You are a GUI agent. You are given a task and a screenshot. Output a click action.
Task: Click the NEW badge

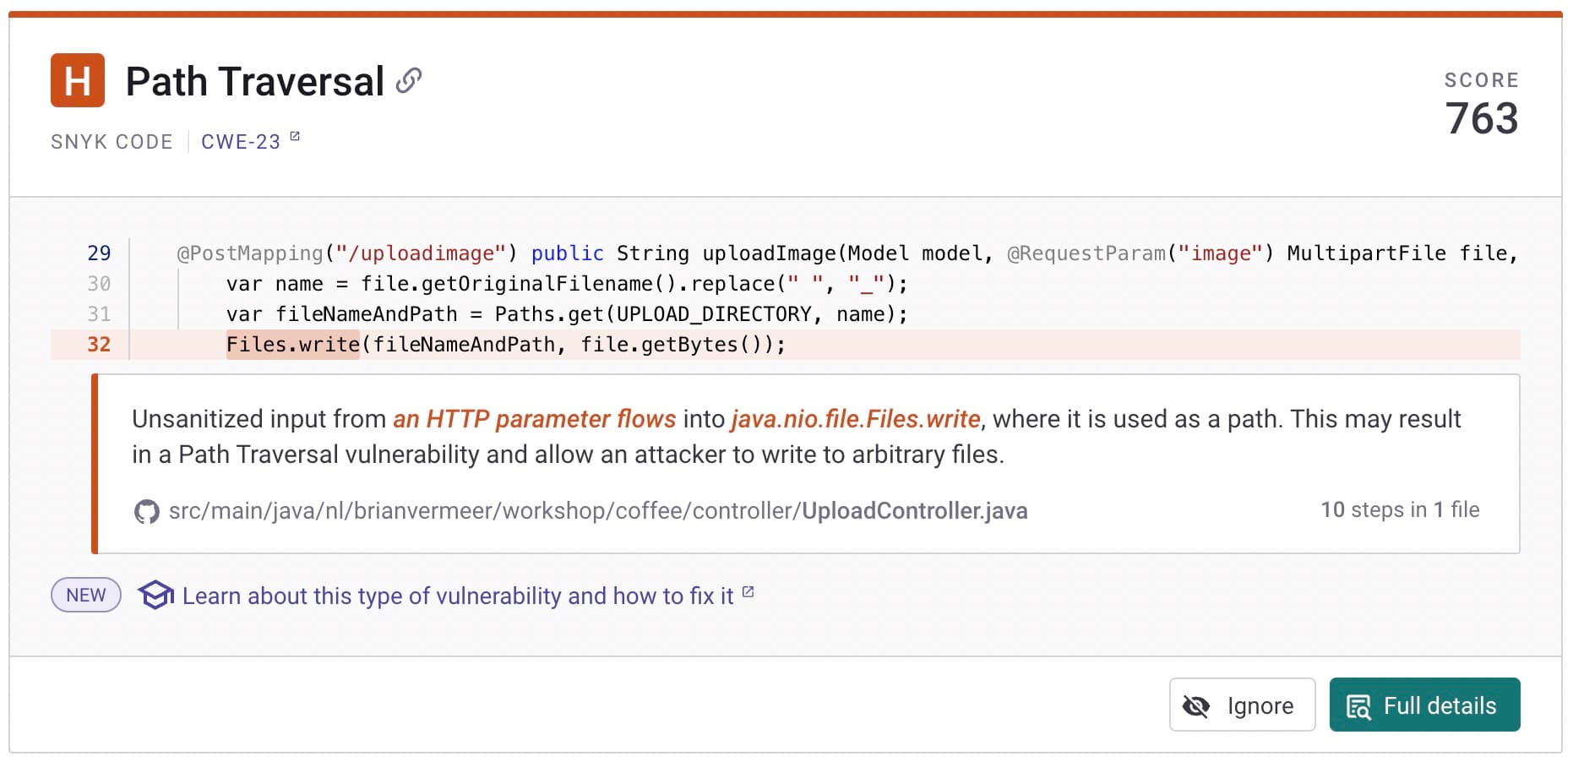point(86,596)
